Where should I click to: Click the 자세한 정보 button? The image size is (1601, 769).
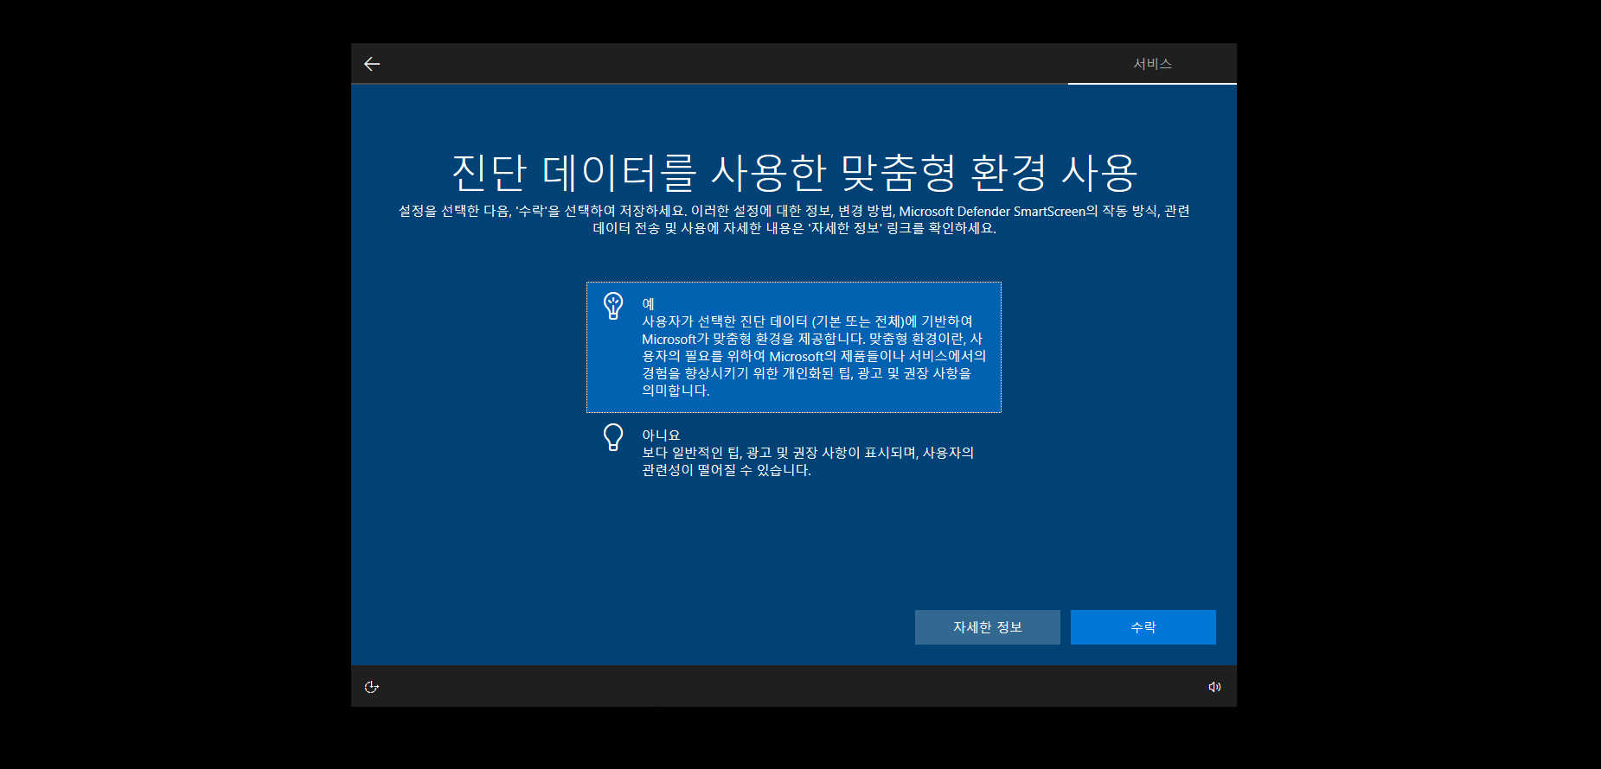coord(988,627)
